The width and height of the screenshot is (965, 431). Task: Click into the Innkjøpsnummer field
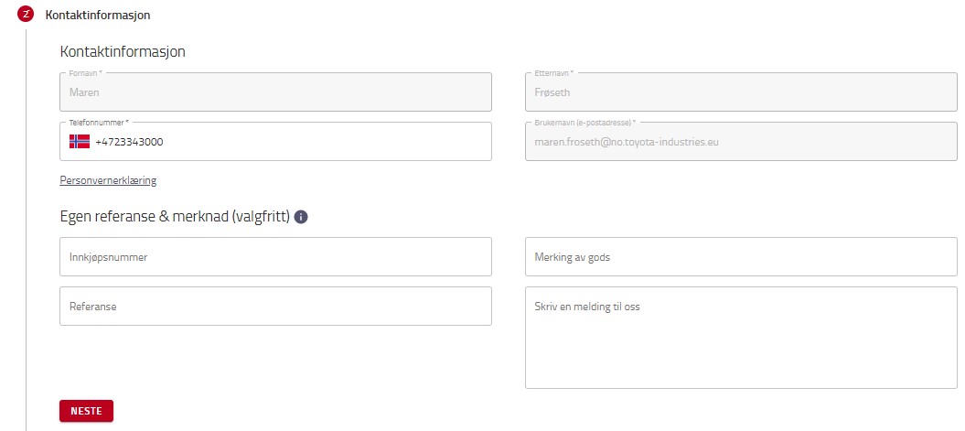pyautogui.click(x=275, y=257)
